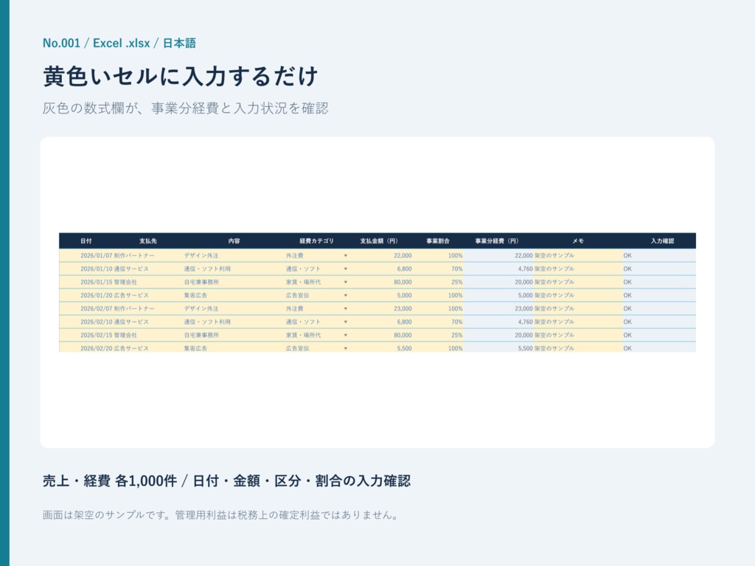The width and height of the screenshot is (755, 566).
Task: Select amount 23,000 in 支払金額 column
Action: pyautogui.click(x=403, y=309)
